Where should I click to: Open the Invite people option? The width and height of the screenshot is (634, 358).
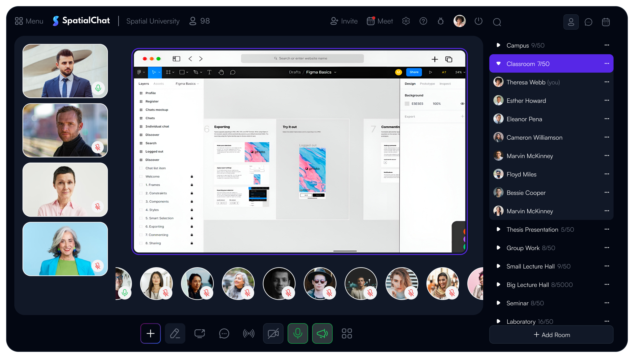(344, 21)
